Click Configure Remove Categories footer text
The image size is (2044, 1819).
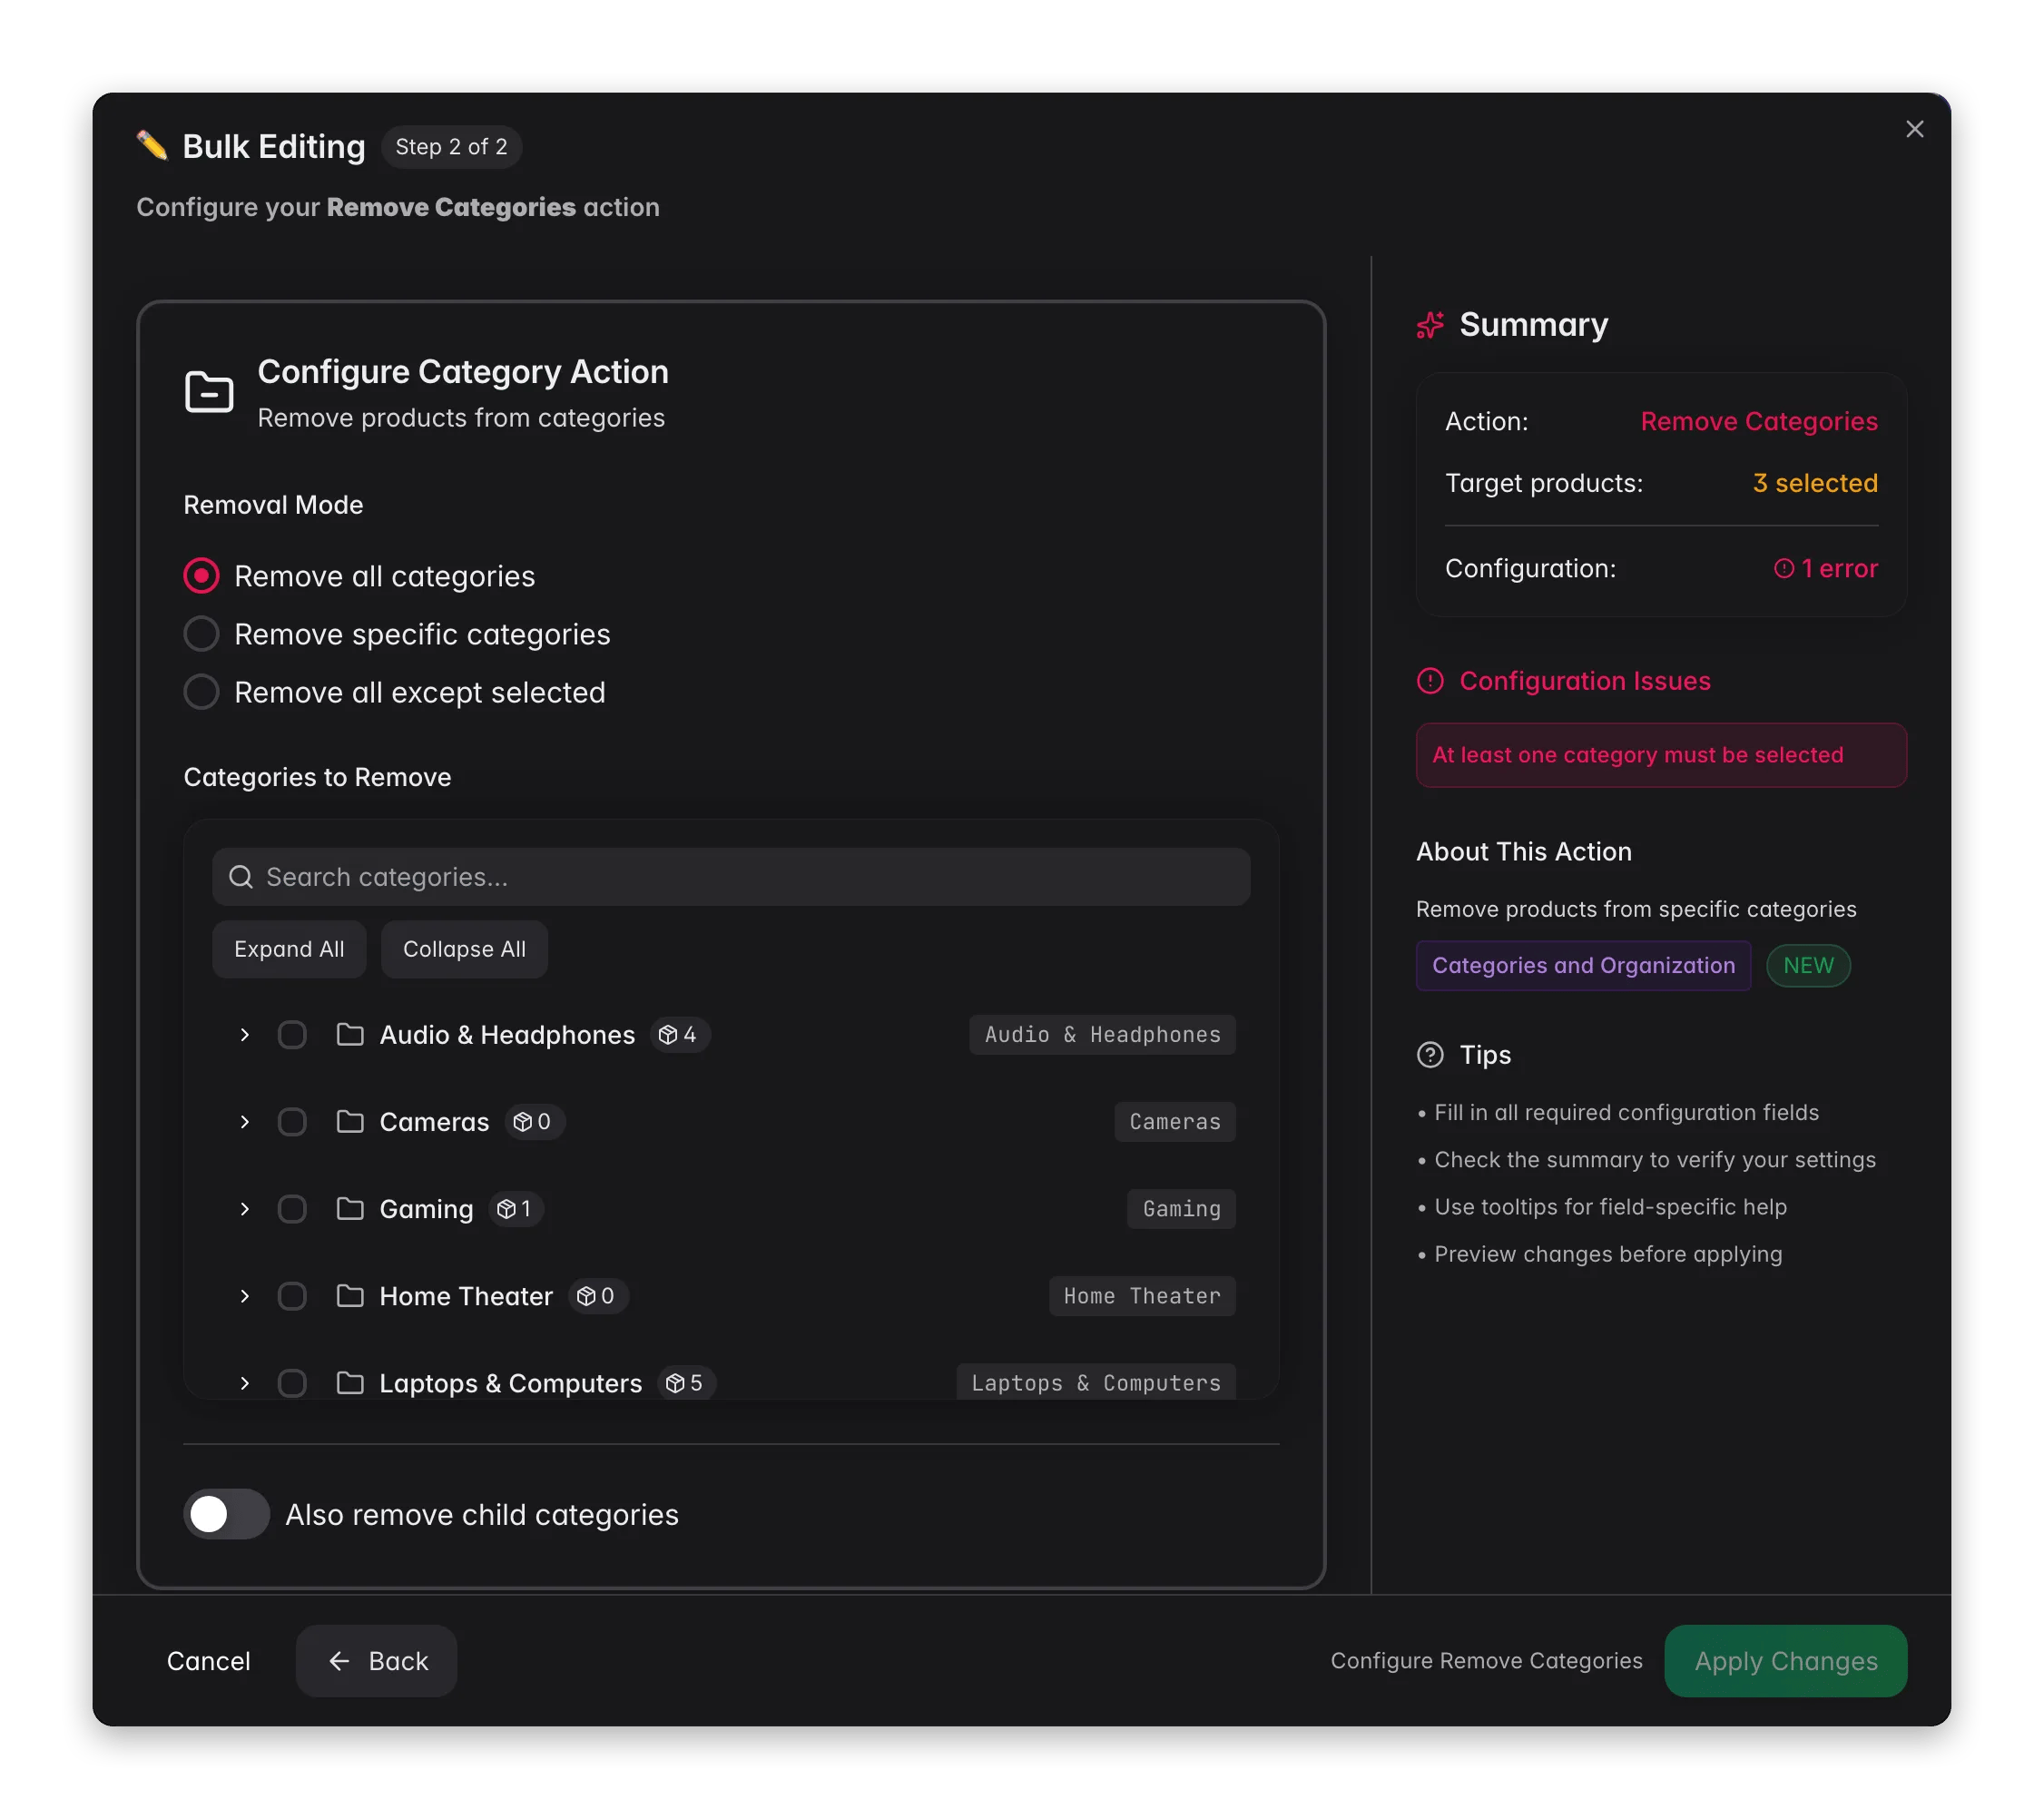[1486, 1660]
